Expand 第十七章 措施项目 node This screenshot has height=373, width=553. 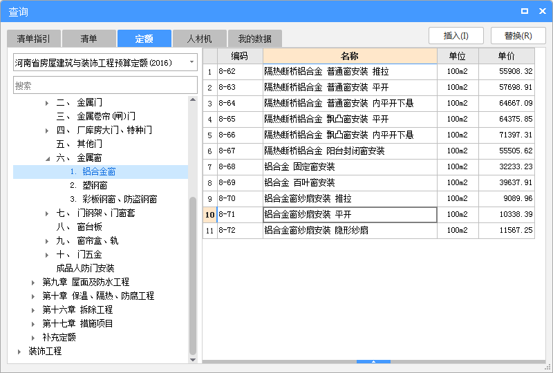[x=33, y=324]
